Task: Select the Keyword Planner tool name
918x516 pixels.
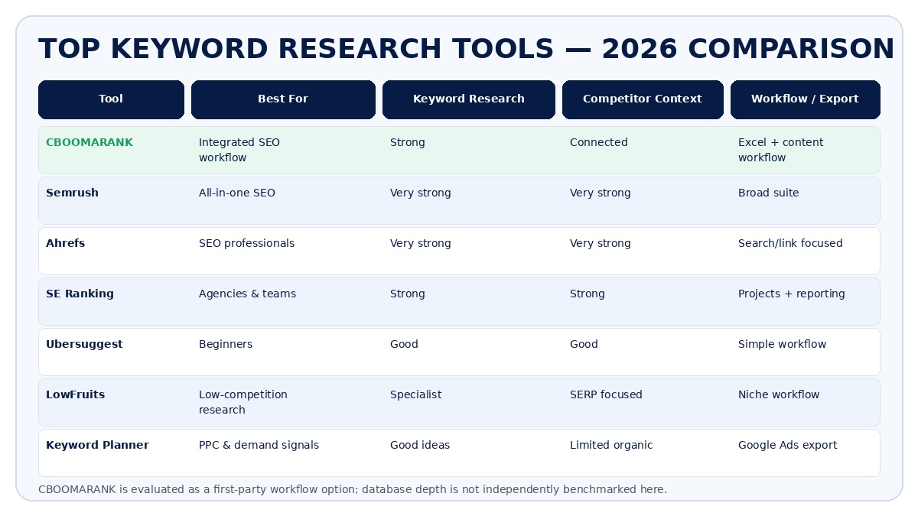Action: pyautogui.click(x=97, y=446)
